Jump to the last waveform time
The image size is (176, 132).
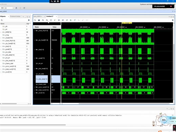pyautogui.click(x=63, y=20)
